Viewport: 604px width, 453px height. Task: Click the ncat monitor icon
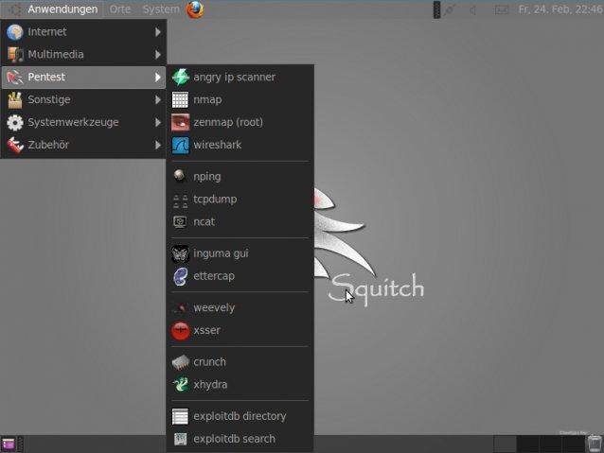pyautogui.click(x=180, y=222)
